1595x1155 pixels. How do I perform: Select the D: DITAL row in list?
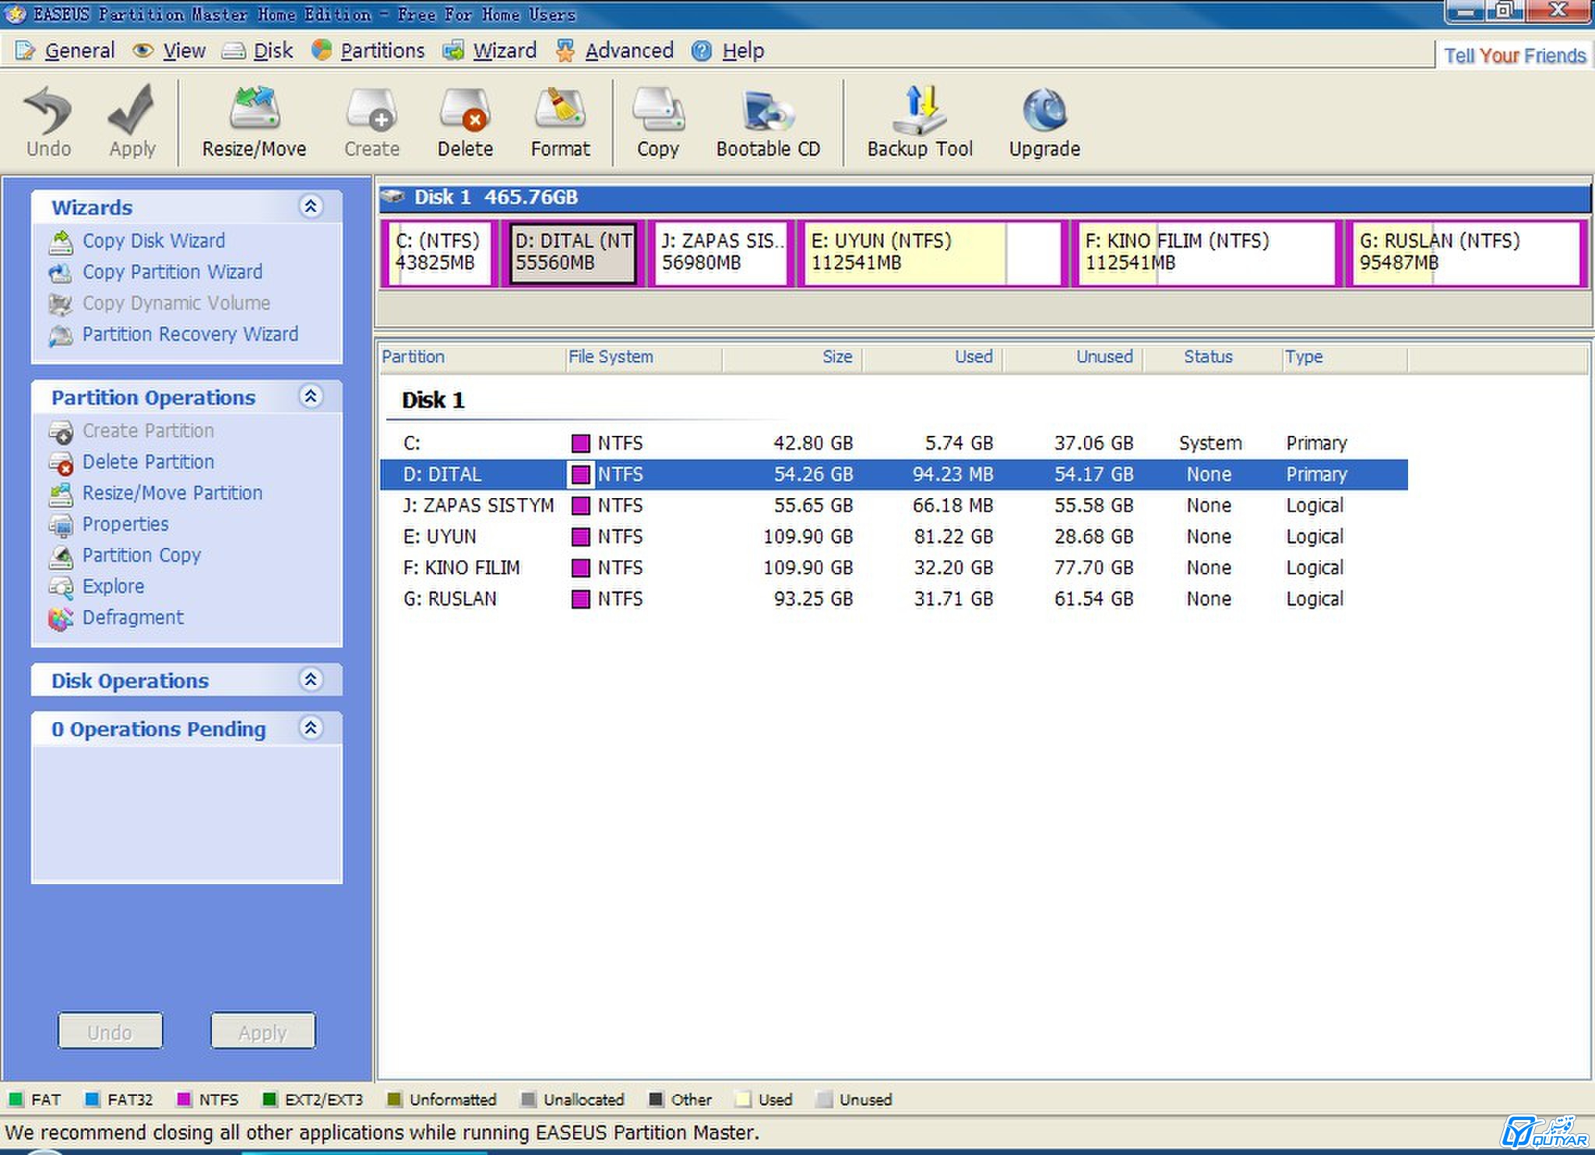893,474
